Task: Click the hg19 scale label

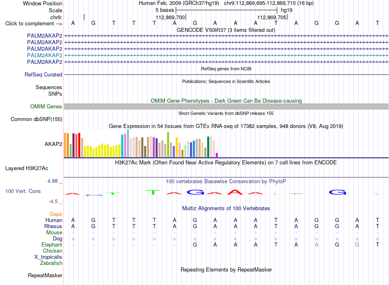Action: pos(287,10)
